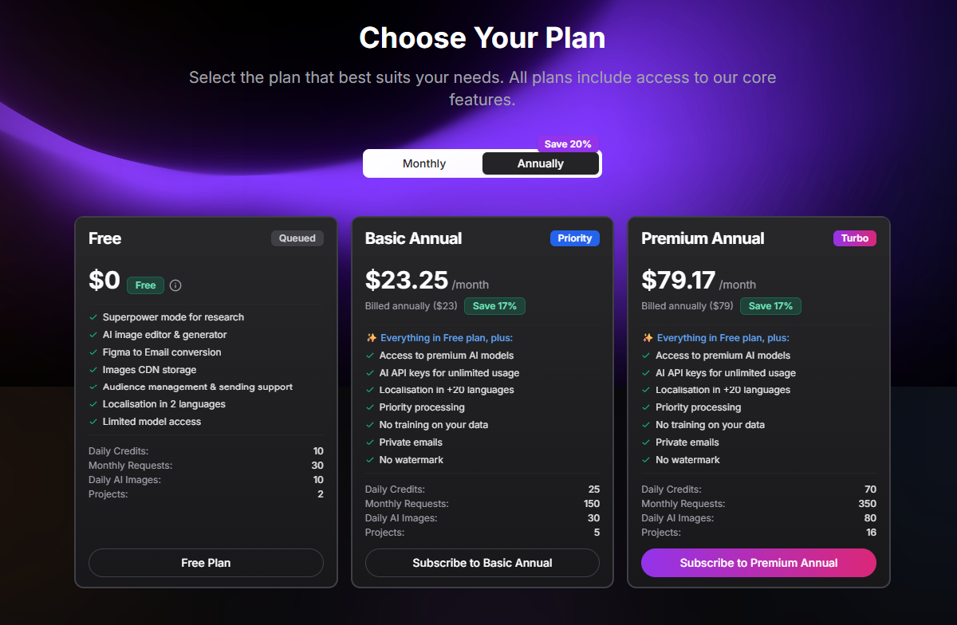Screen dimensions: 957x625
Task: Click the sparkle icon in Premium Annual features
Action: pyautogui.click(x=647, y=338)
